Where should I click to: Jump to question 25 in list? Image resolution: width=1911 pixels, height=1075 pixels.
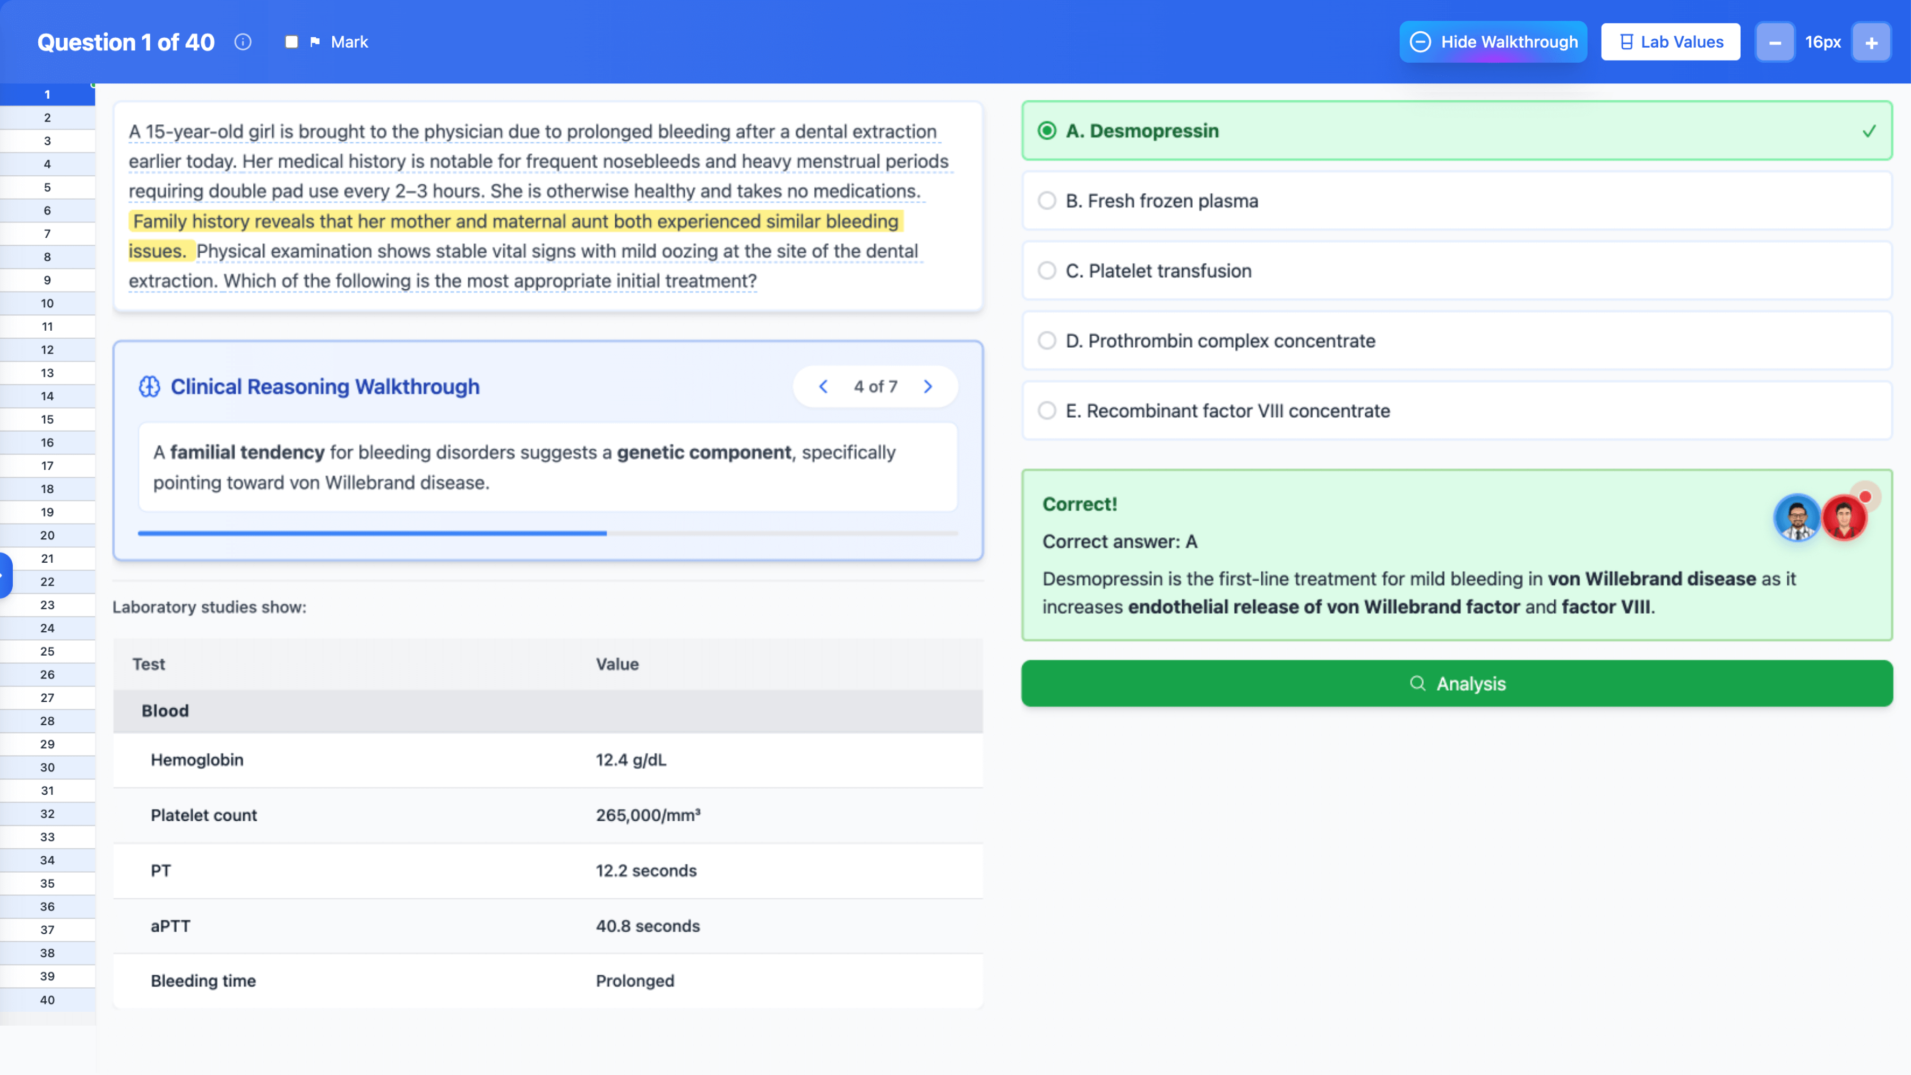[47, 651]
